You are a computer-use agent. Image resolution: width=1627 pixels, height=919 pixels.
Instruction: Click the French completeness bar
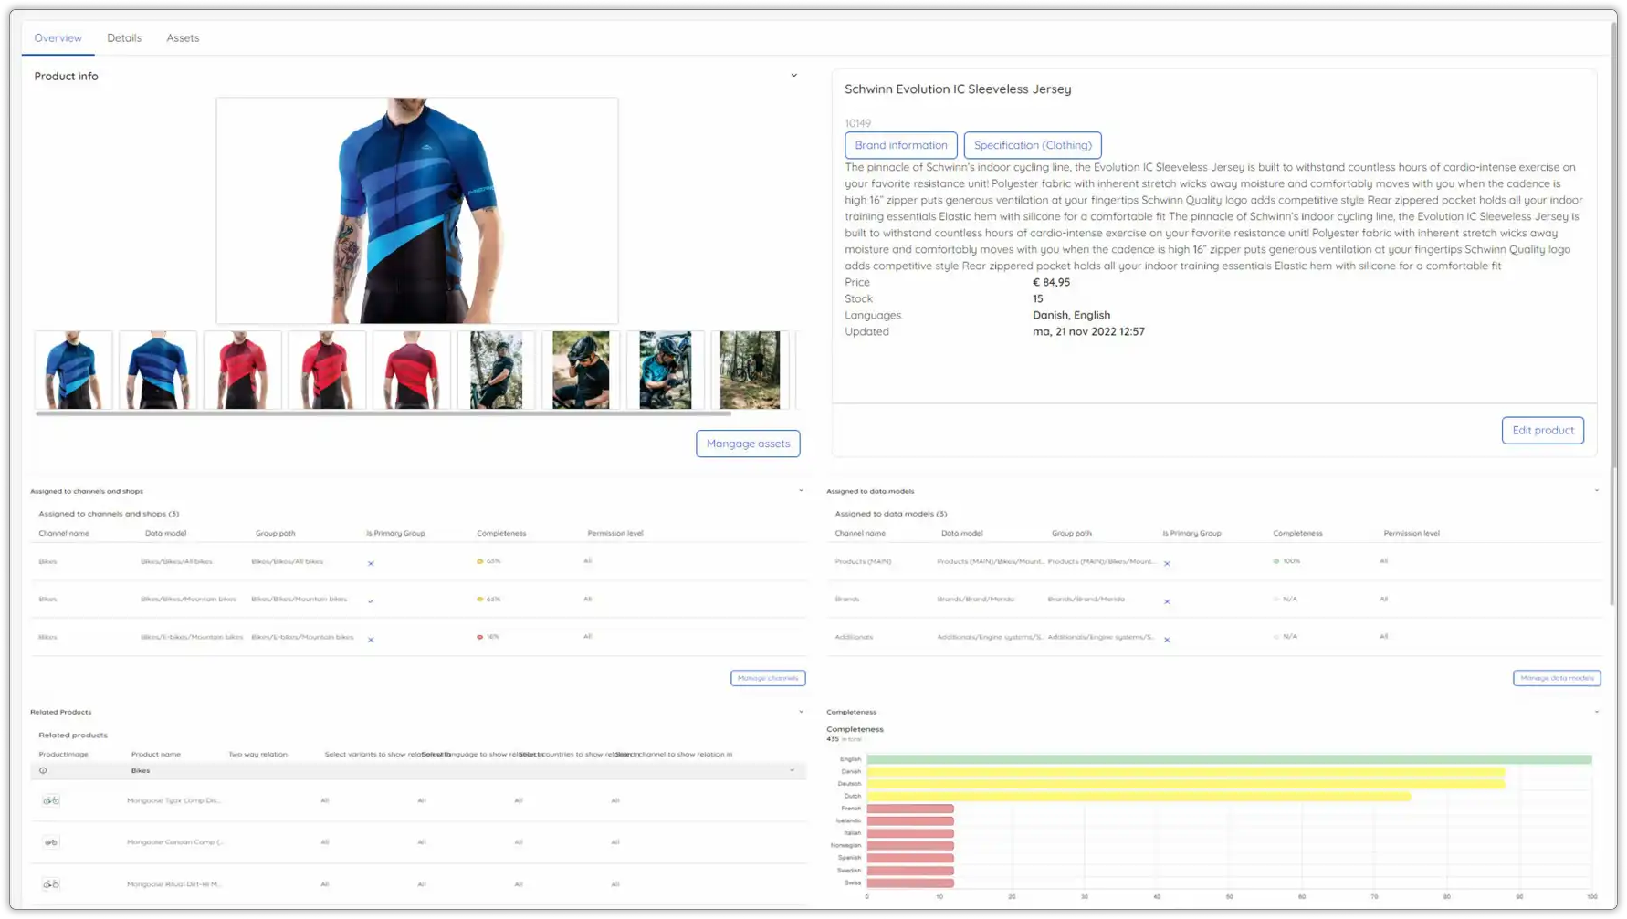910,809
